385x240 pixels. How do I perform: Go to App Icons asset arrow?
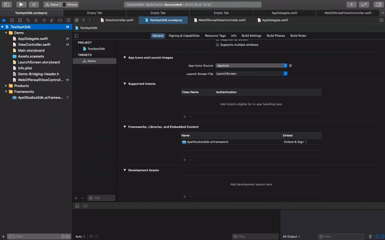tap(290, 66)
